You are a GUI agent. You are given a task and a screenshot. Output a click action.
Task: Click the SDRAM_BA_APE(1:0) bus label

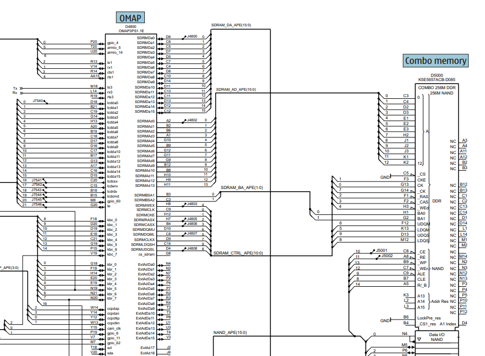(242, 187)
